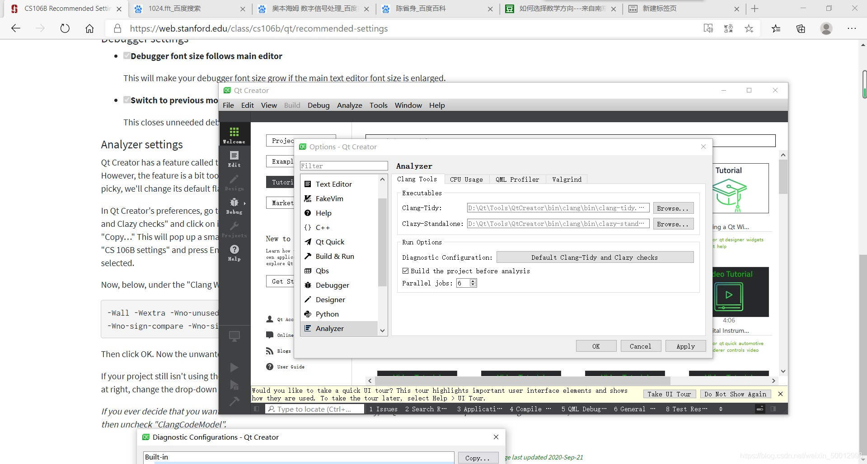Select Qbs category in Options list
The height and width of the screenshot is (464, 867).
(x=339, y=271)
